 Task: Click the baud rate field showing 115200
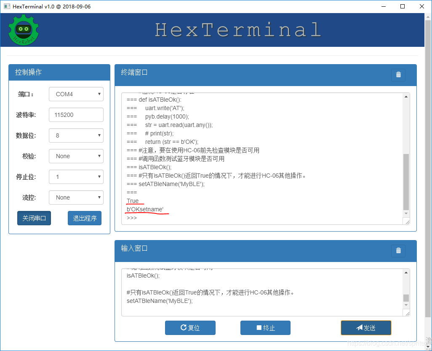(76, 115)
